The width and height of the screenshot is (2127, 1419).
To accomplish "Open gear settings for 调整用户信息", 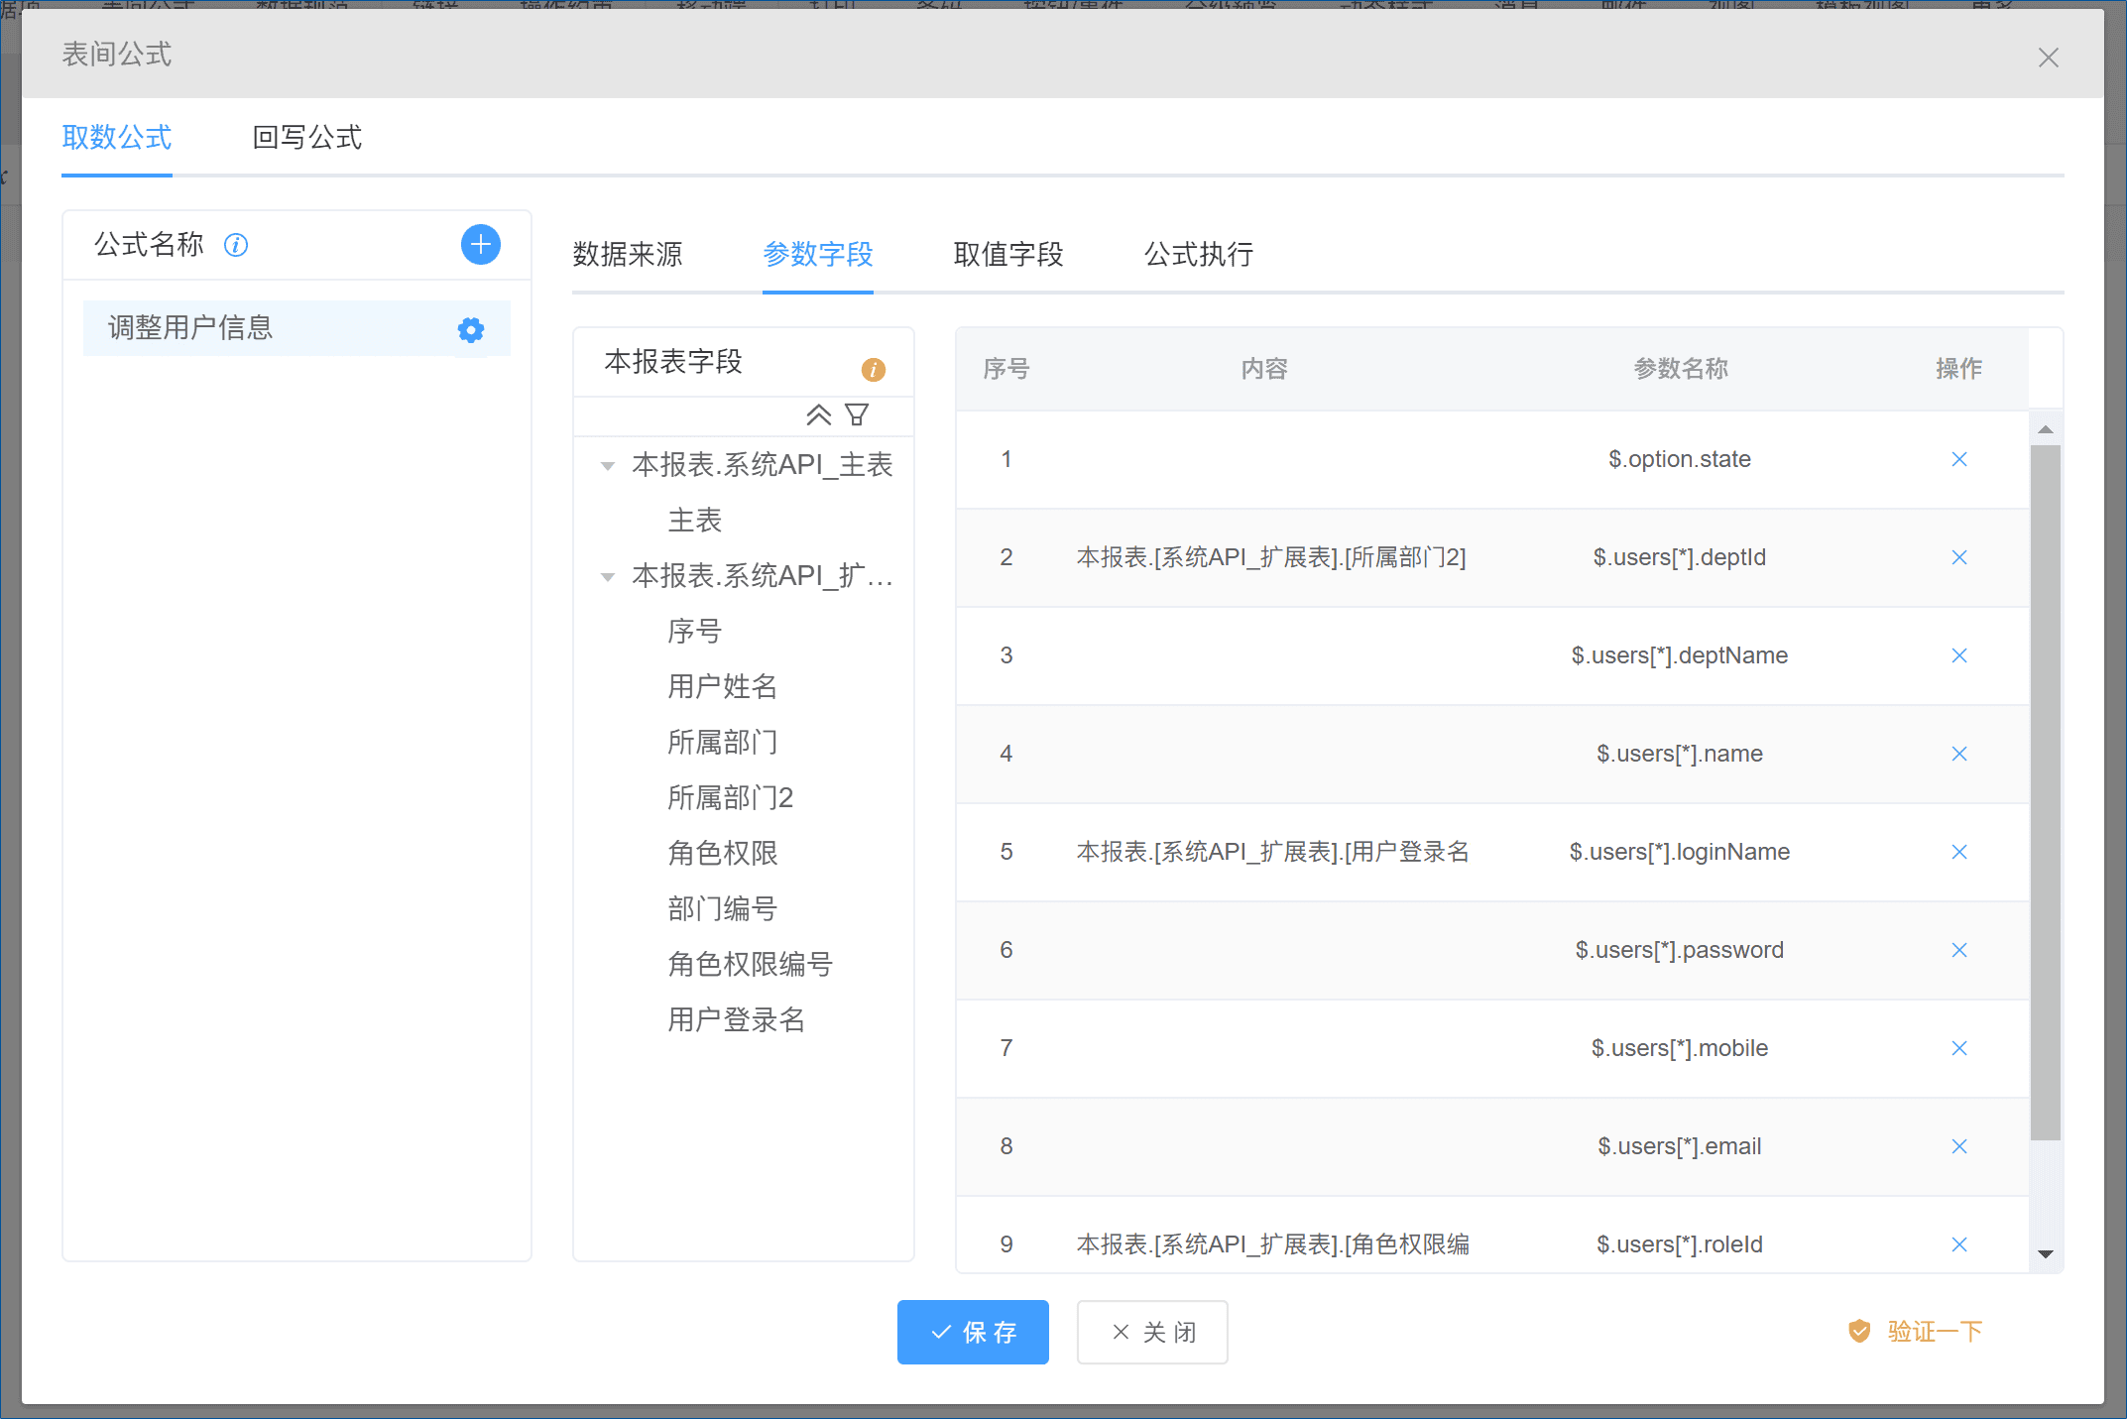I will click(471, 329).
